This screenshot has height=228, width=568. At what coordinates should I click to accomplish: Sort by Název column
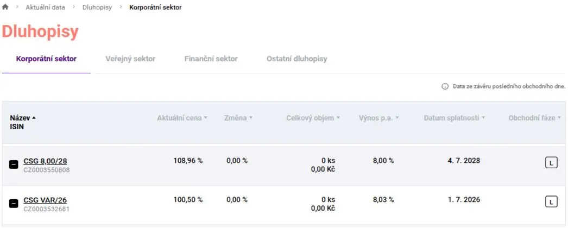click(x=23, y=118)
